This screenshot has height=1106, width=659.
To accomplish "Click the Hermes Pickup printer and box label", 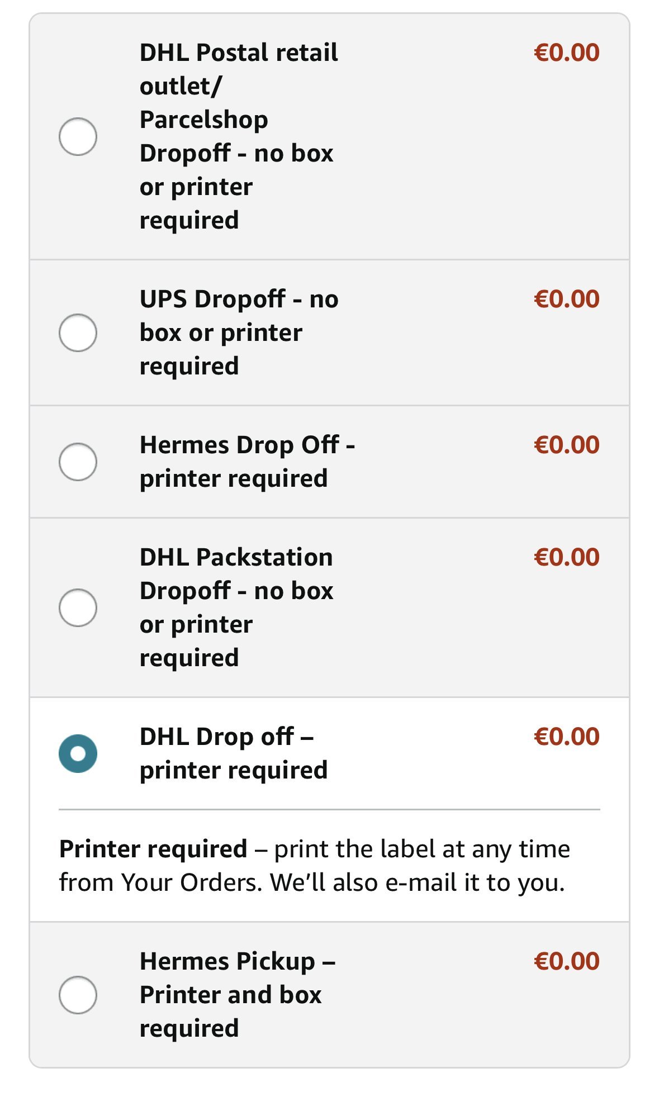I will point(236,995).
